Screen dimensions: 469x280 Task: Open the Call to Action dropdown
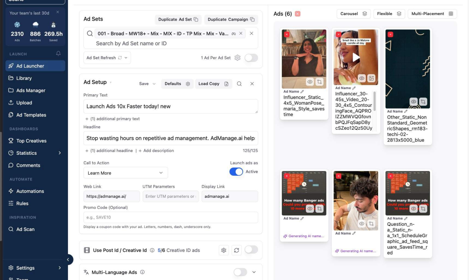(125, 172)
